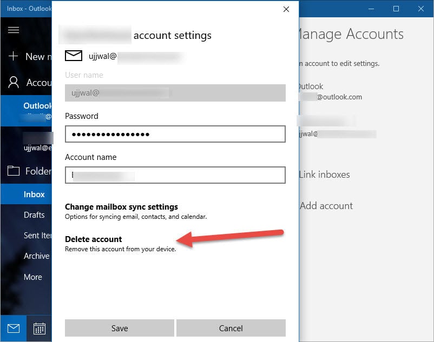Click the Account name field
This screenshot has height=342, width=434.
[x=175, y=175]
